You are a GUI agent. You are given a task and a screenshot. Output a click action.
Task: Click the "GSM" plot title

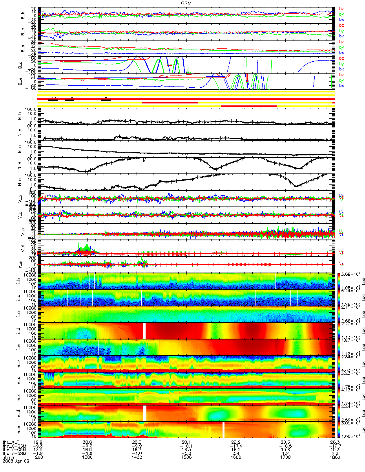point(186,3)
